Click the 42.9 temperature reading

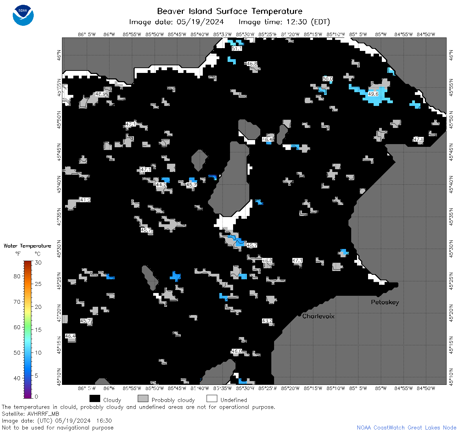pyautogui.click(x=101, y=94)
